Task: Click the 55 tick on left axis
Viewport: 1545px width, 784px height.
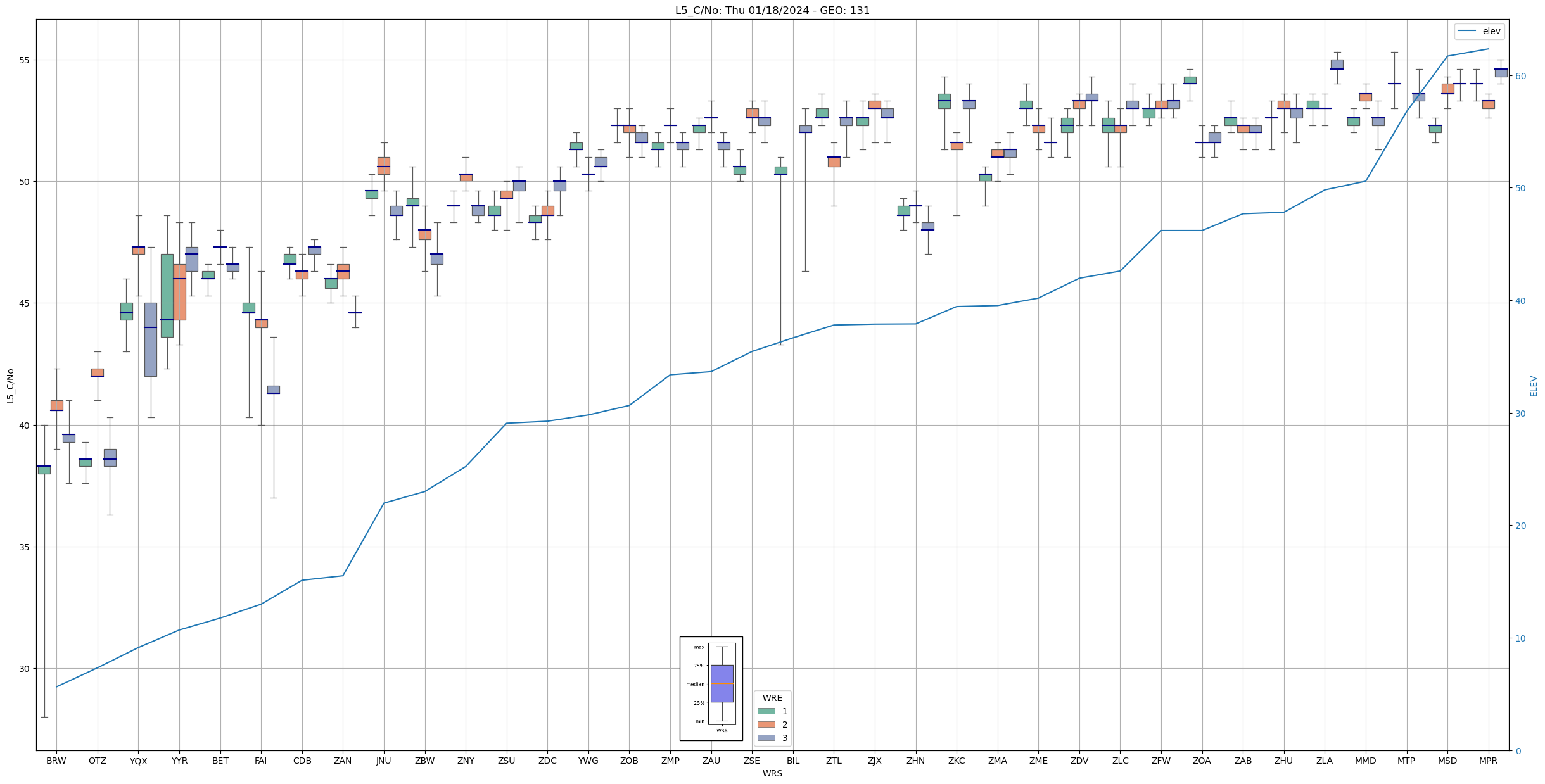Action: coord(25,60)
